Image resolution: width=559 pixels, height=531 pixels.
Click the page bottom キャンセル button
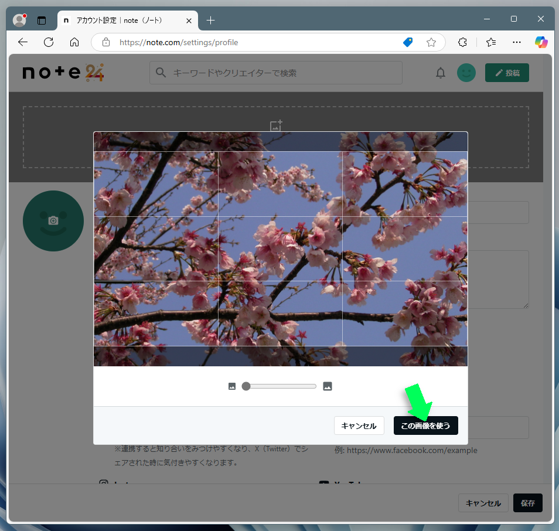(x=483, y=503)
